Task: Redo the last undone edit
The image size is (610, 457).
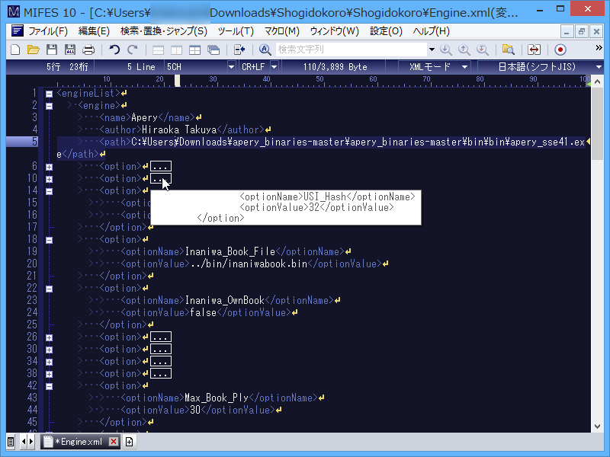Action: 133,50
